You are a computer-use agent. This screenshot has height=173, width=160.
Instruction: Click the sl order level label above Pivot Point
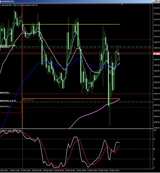point(5,93)
